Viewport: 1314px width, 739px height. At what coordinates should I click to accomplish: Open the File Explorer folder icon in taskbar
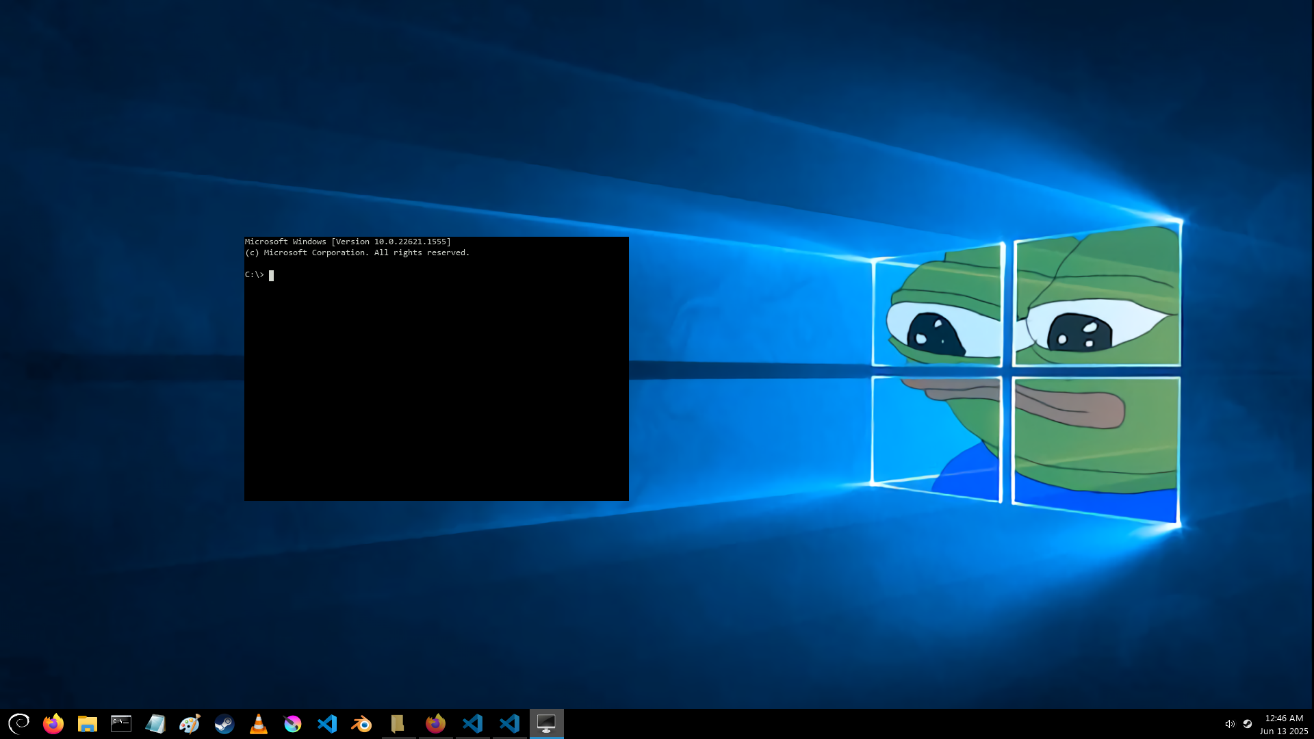87,723
